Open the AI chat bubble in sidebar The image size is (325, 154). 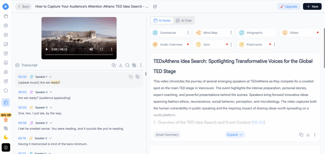6,72
